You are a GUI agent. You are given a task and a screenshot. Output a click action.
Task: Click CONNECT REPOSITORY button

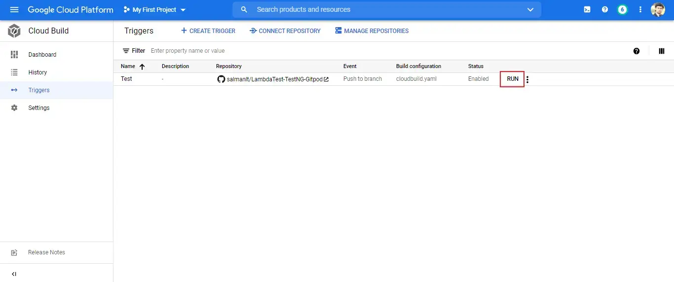285,31
